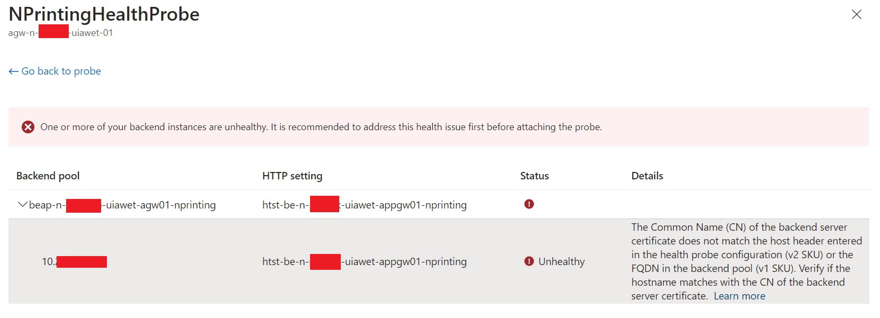Image resolution: width=880 pixels, height=318 pixels.
Task: Click the back arrow before Go back to probe
Action: (x=12, y=70)
